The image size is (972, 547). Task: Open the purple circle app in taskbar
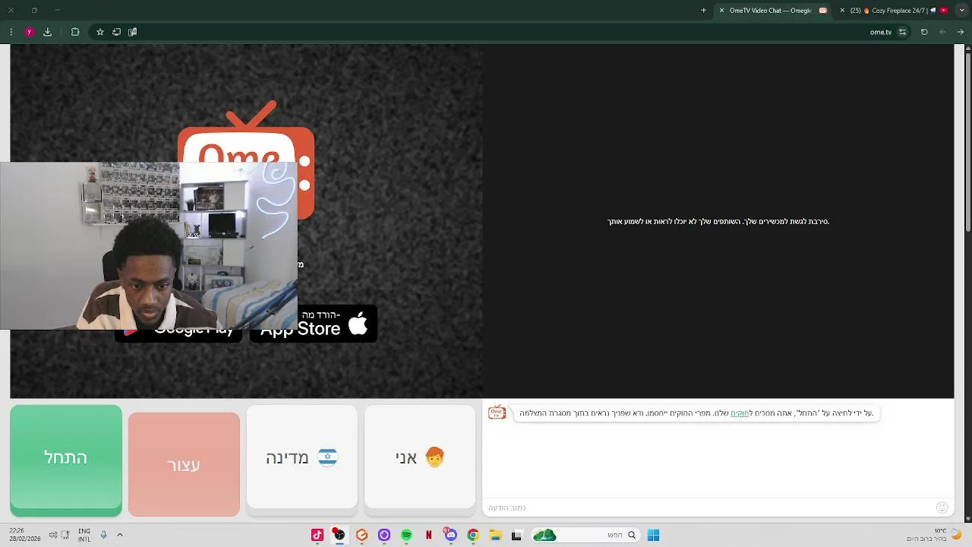coord(384,535)
